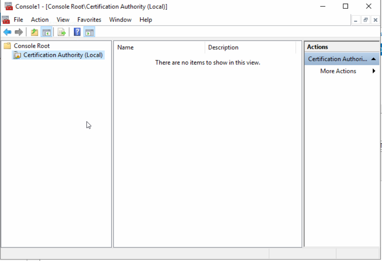Click the Forward navigation arrow
382x261 pixels.
pos(18,32)
